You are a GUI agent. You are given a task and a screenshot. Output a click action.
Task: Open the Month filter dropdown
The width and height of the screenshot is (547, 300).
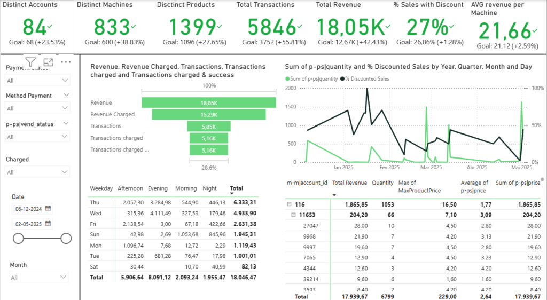click(64, 278)
